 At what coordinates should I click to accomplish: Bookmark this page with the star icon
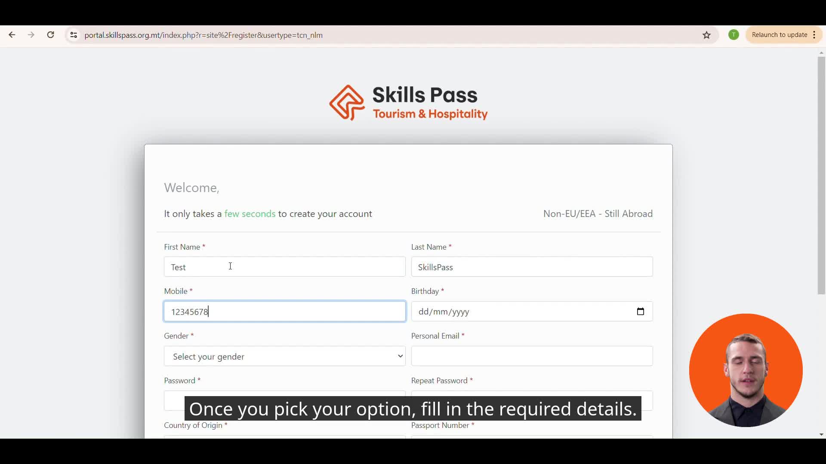pyautogui.click(x=707, y=35)
